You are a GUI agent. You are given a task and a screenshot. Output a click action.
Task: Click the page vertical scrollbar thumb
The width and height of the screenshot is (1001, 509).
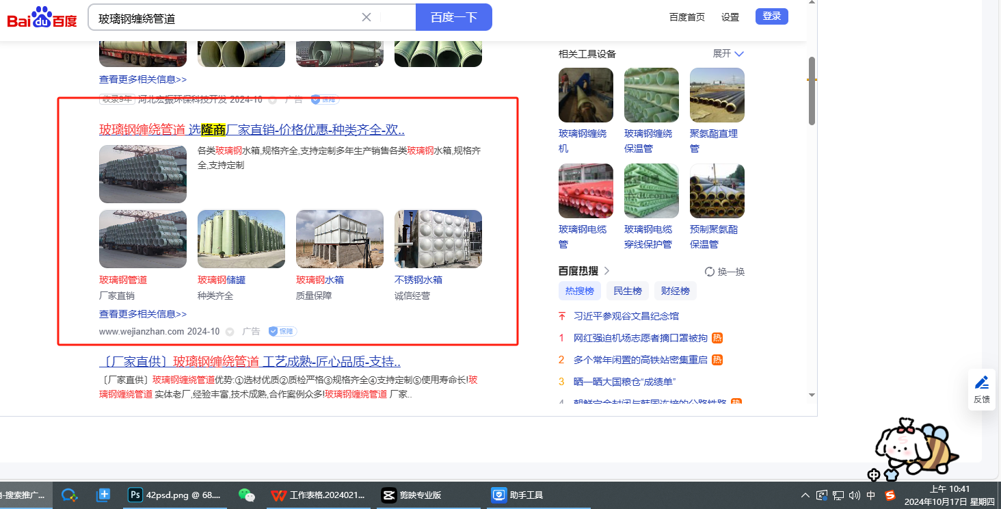(x=812, y=91)
